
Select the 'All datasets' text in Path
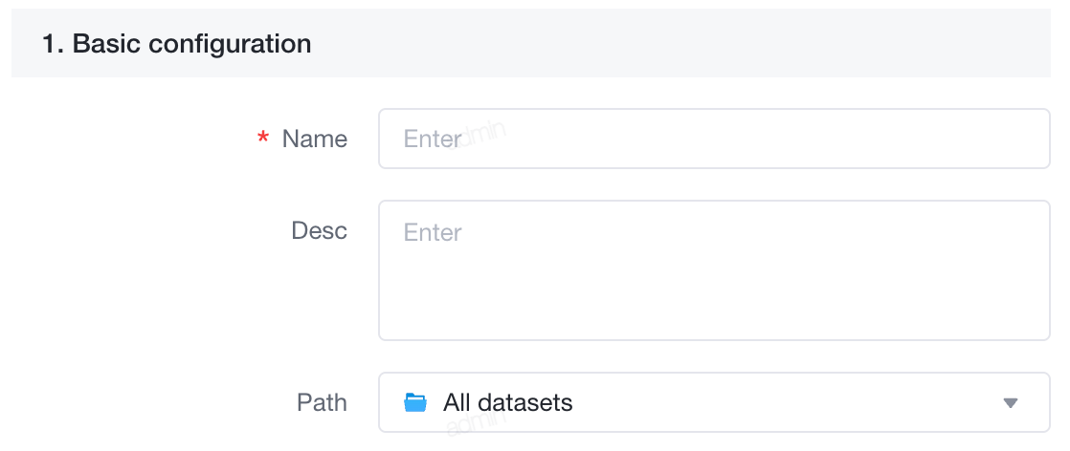pos(507,402)
